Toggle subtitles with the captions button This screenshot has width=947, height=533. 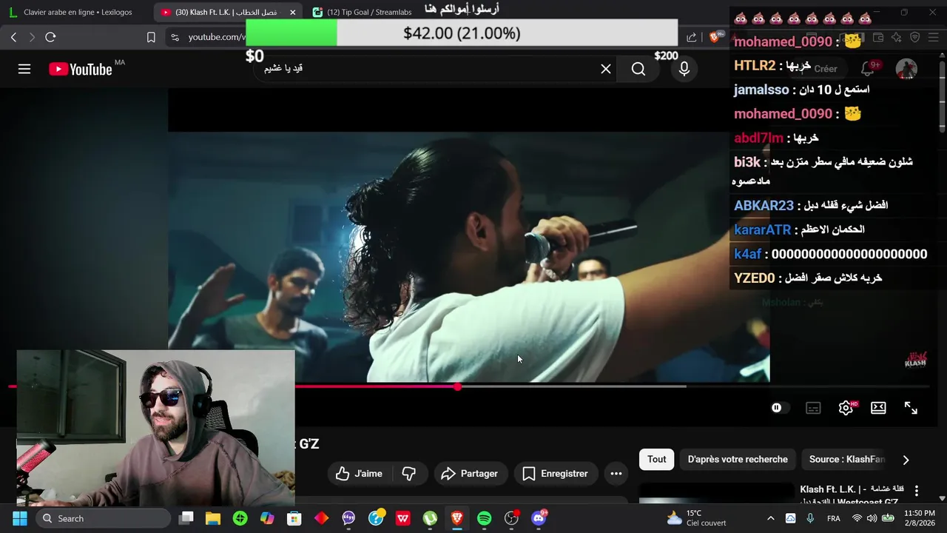click(813, 408)
